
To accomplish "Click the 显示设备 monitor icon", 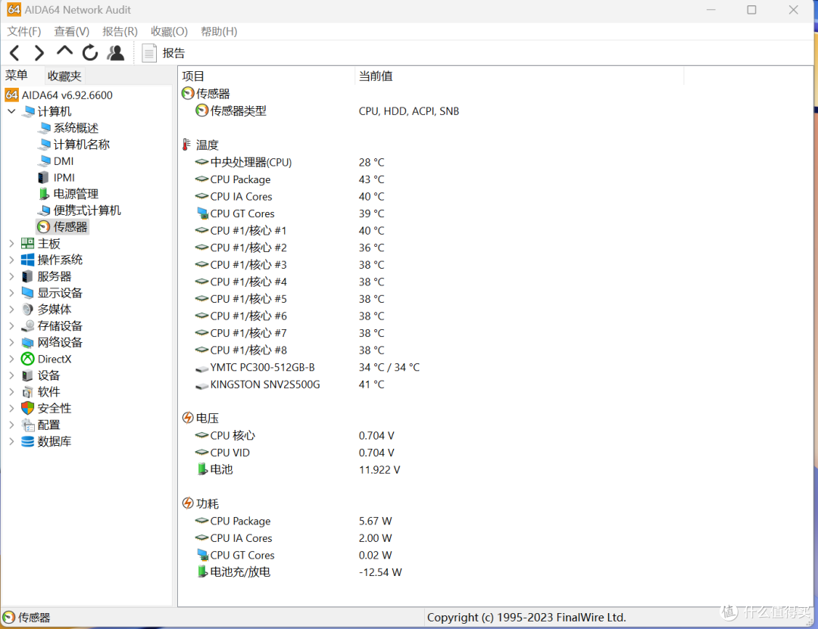I will coord(28,293).
